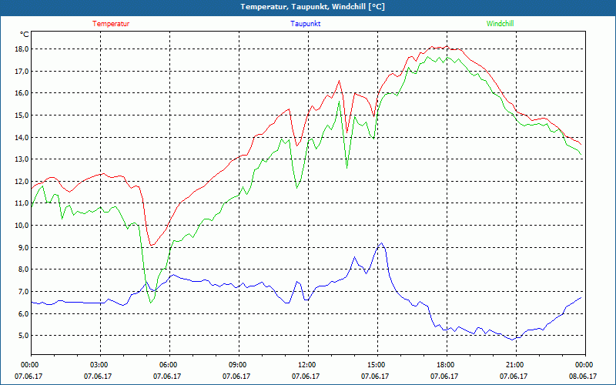Click the 13,0 y-axis label
The height and width of the screenshot is (385, 616).
coord(22,159)
